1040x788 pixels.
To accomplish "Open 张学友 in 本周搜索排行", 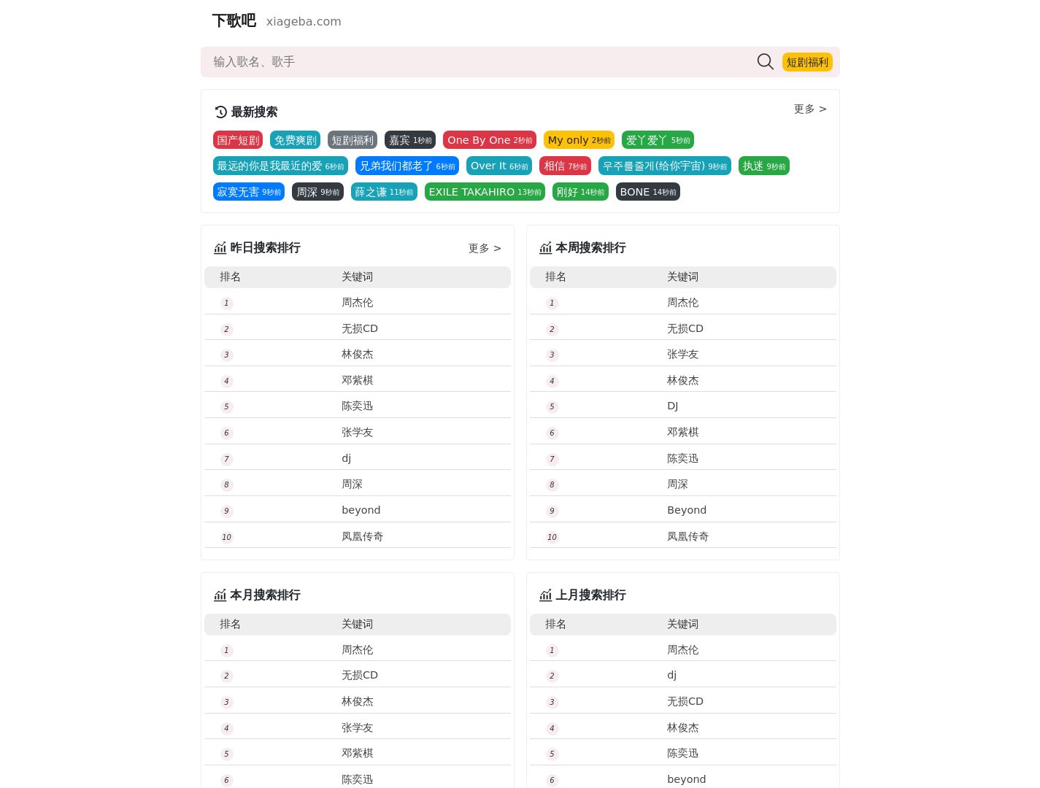I will click(682, 354).
